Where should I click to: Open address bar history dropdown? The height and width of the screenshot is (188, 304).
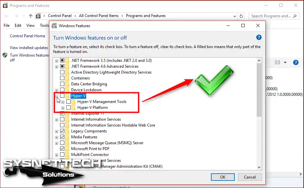click(234, 16)
